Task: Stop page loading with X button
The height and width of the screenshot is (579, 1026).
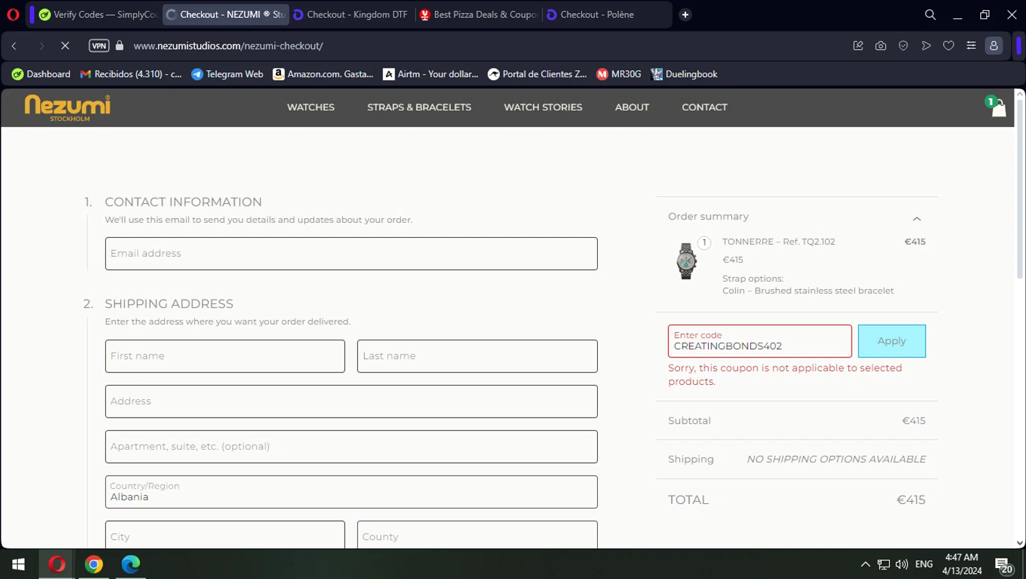Action: point(65,46)
